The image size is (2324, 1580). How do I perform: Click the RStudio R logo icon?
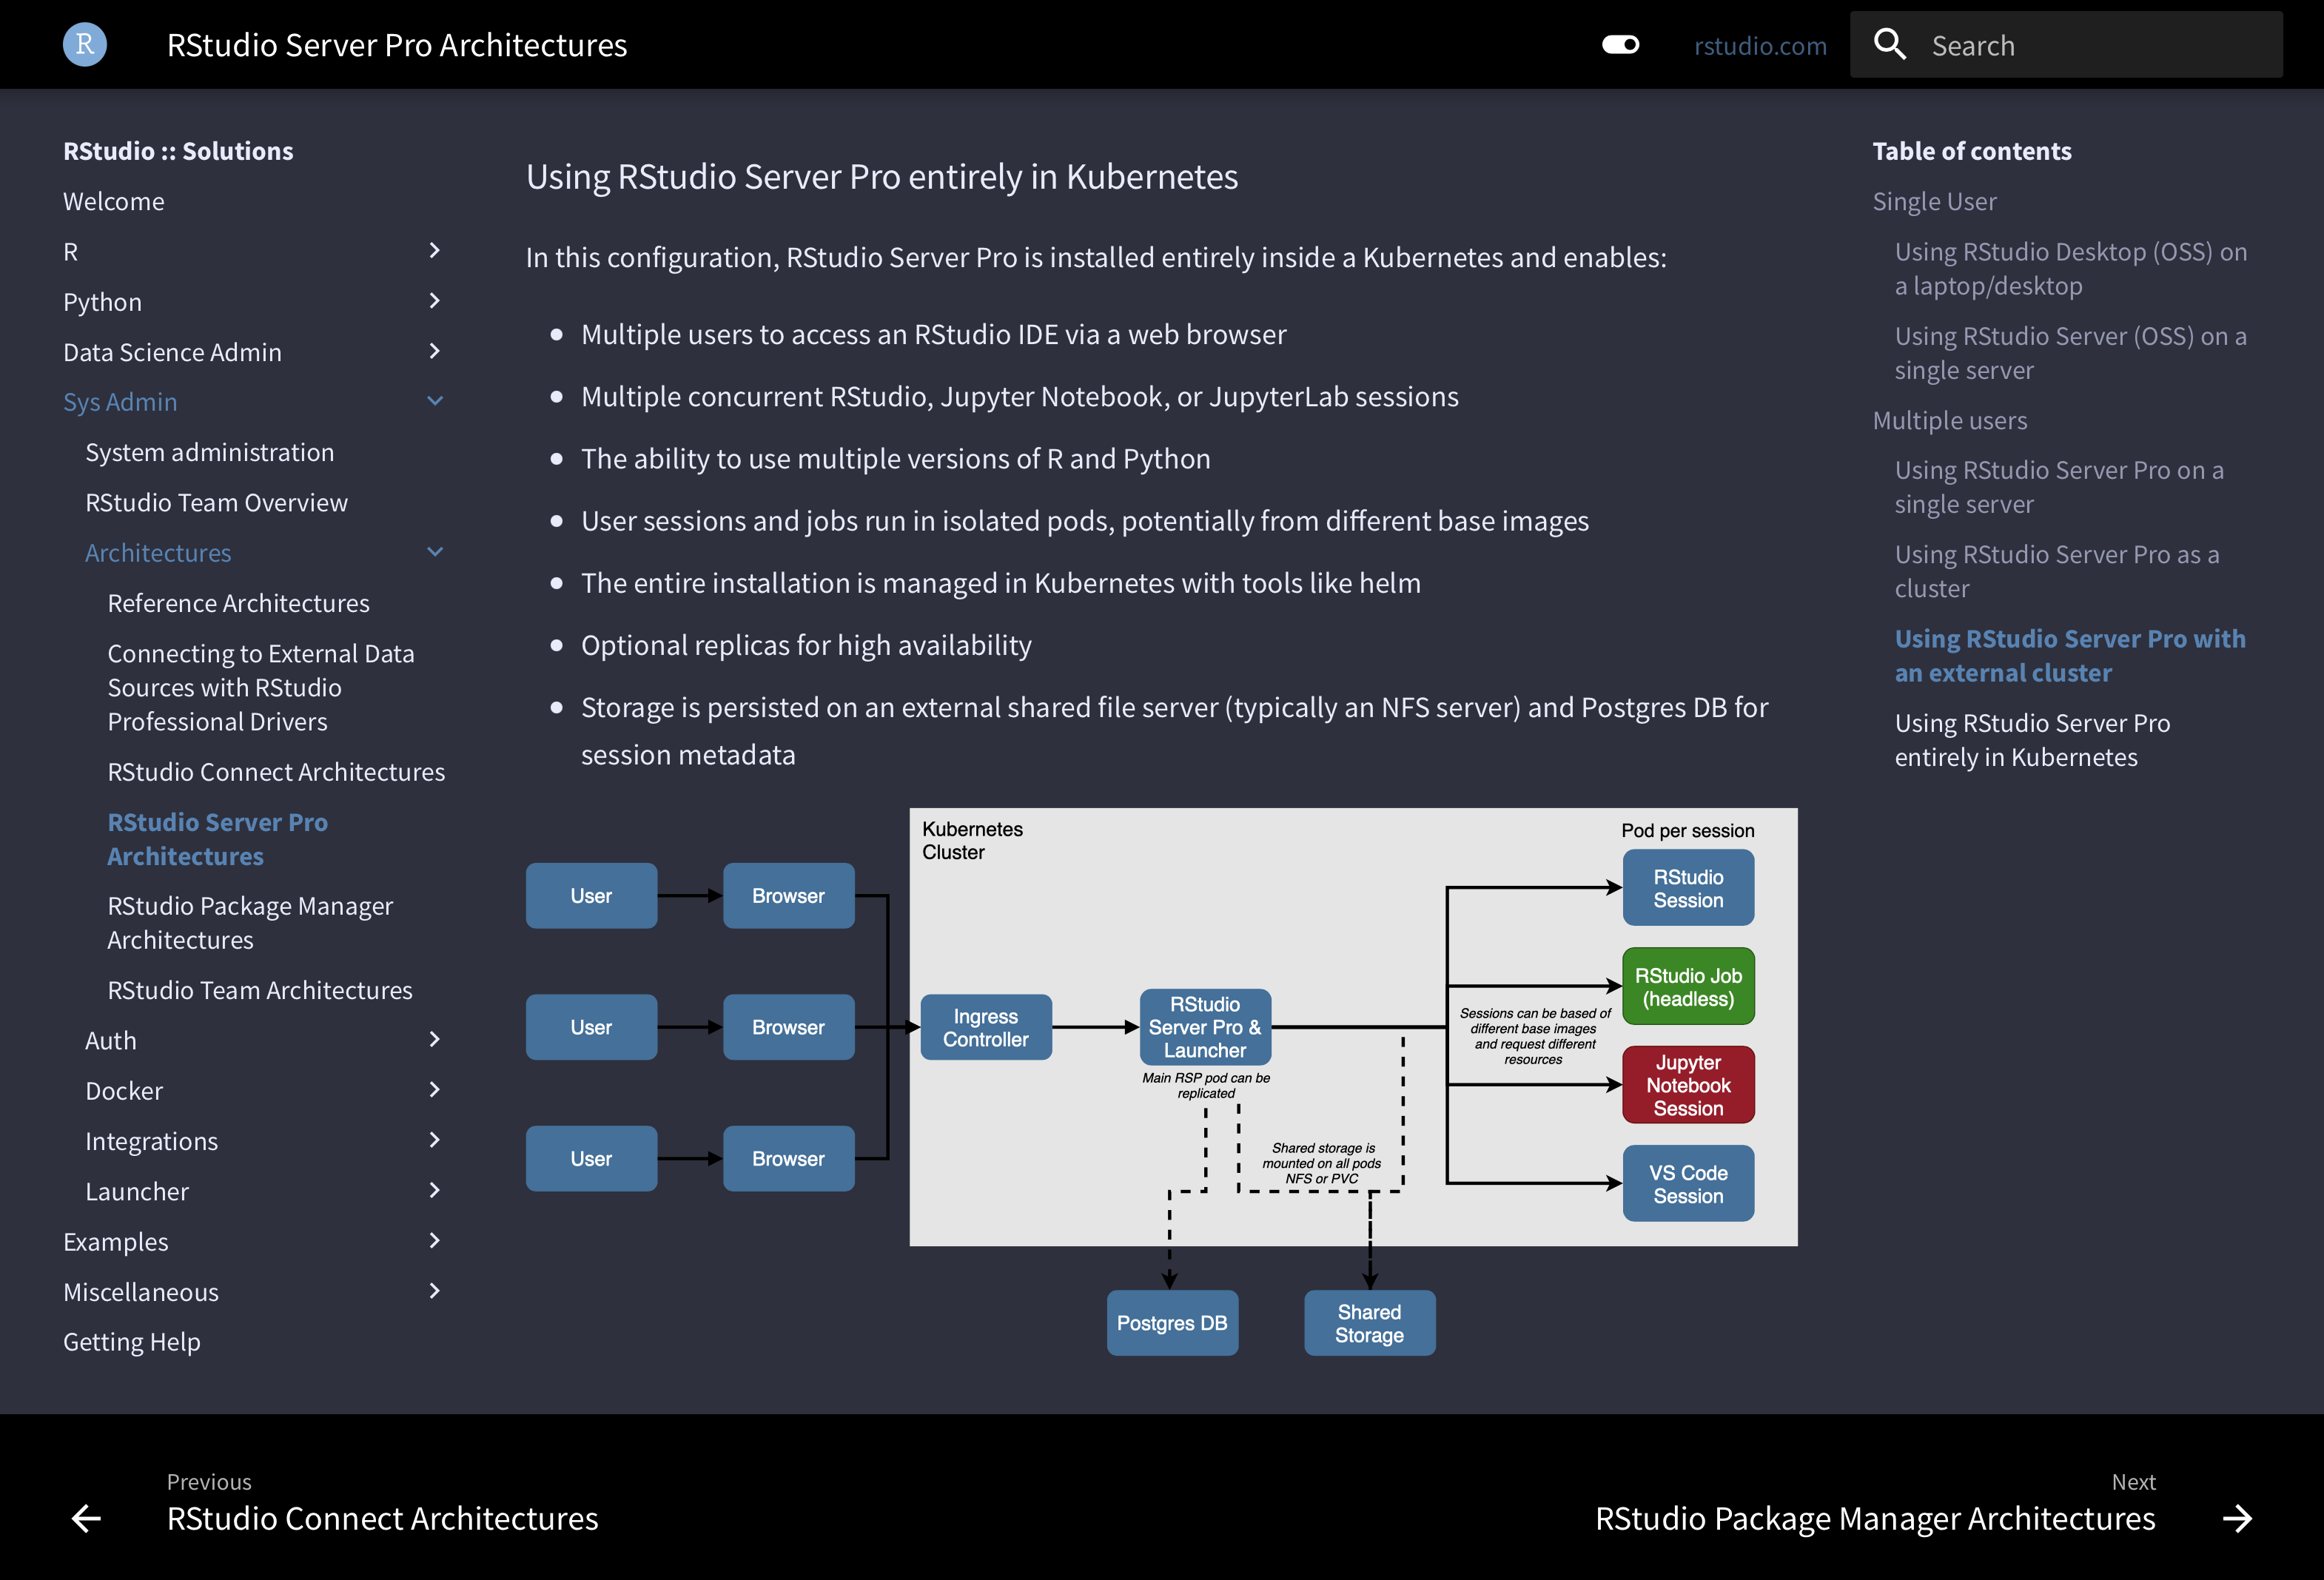tap(85, 45)
